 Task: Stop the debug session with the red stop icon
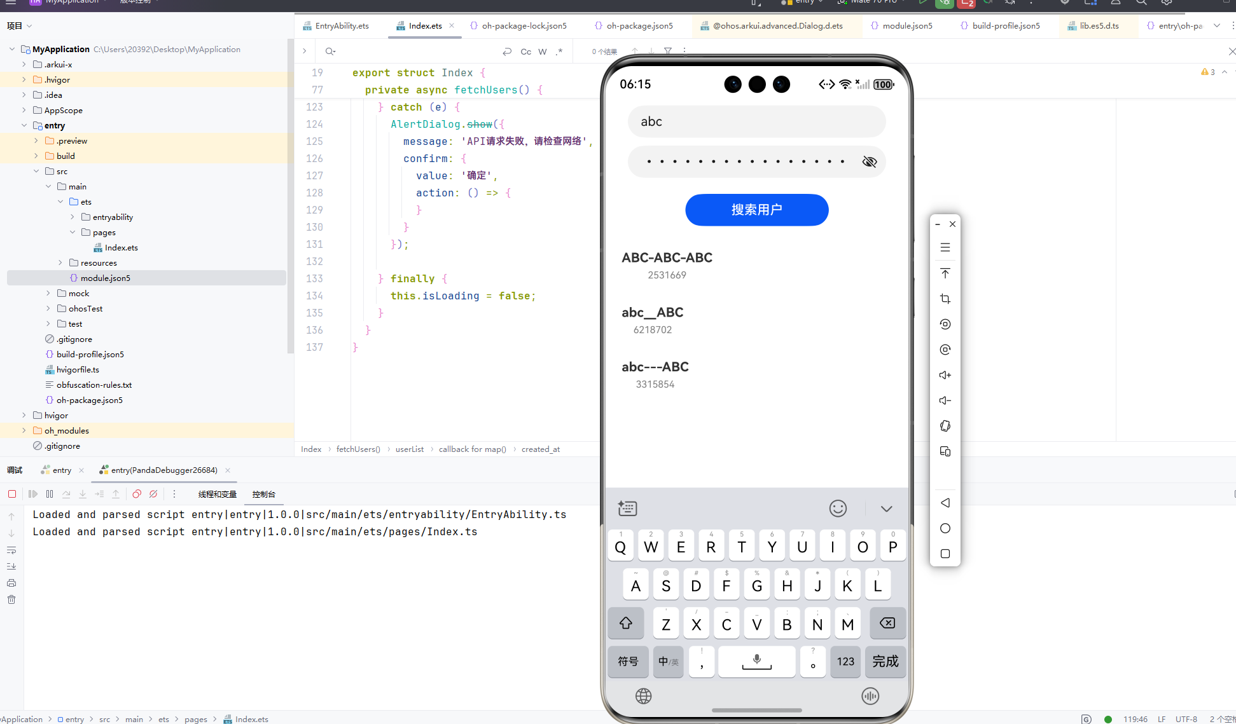click(x=12, y=494)
